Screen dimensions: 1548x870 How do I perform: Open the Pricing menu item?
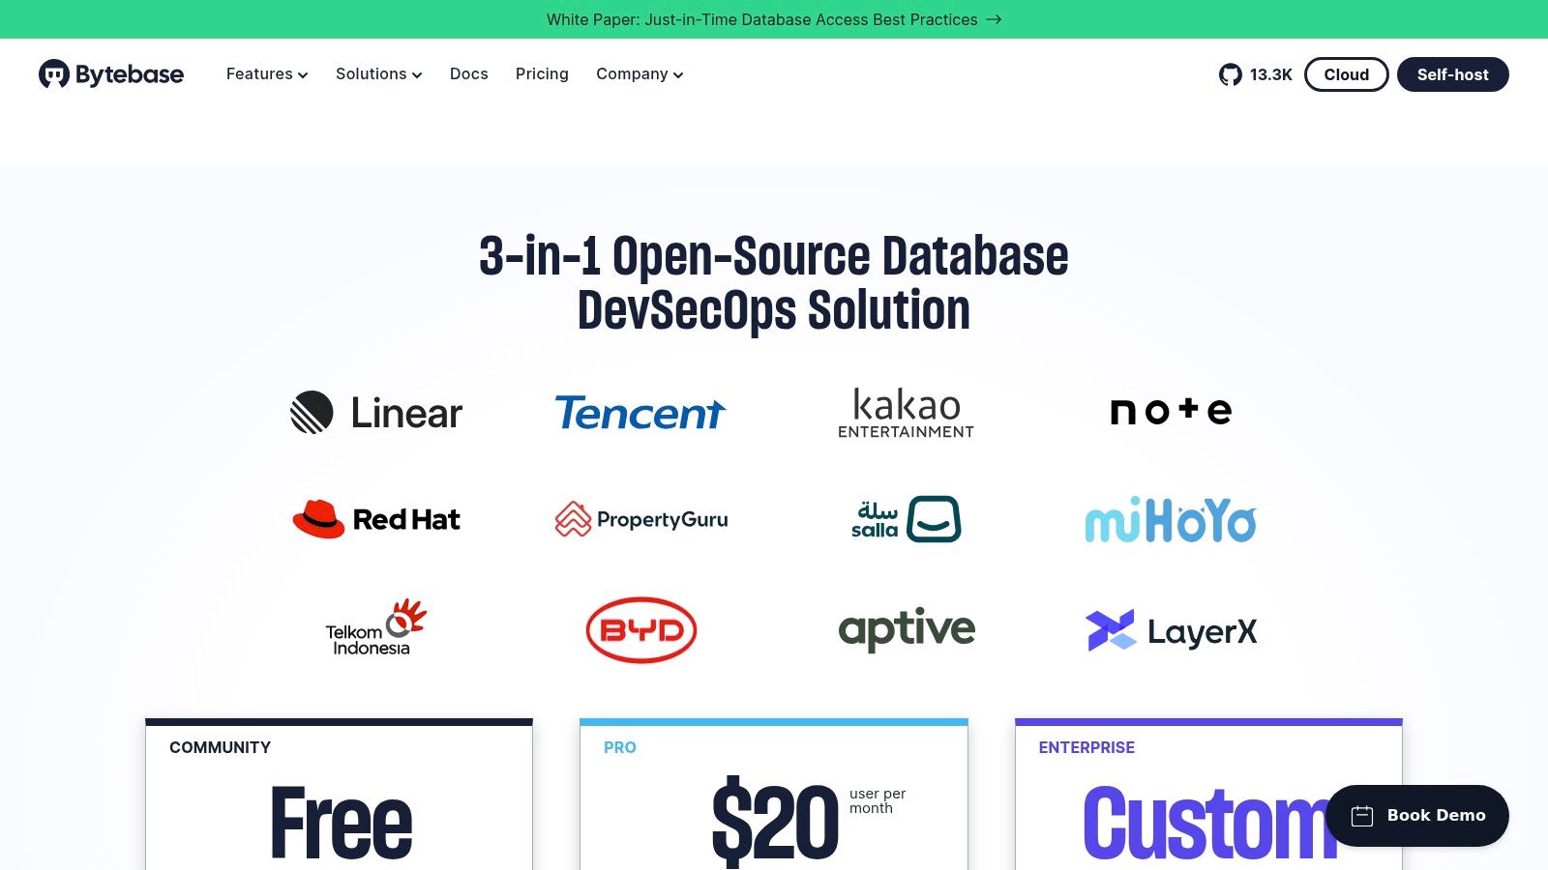point(541,74)
